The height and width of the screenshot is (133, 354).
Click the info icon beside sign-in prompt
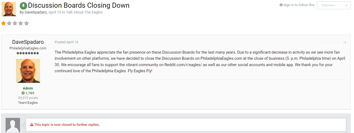(281, 5)
